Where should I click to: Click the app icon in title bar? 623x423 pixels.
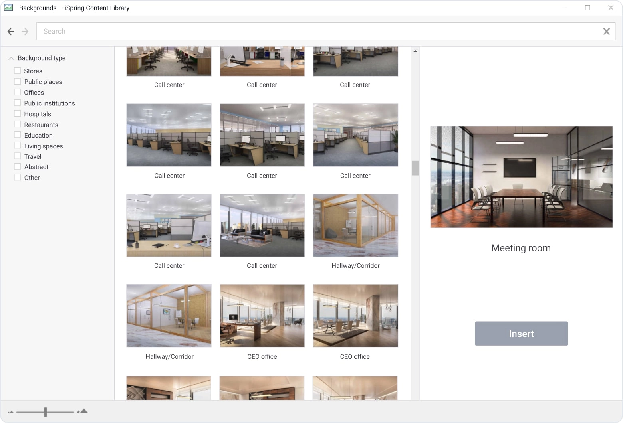coord(8,8)
